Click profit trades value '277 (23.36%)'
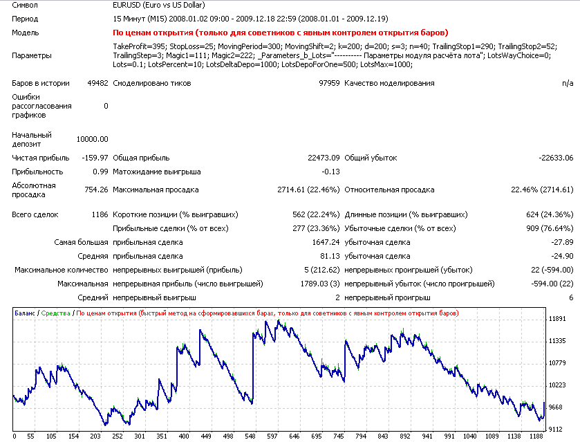The width and height of the screenshot is (580, 442). [316, 228]
